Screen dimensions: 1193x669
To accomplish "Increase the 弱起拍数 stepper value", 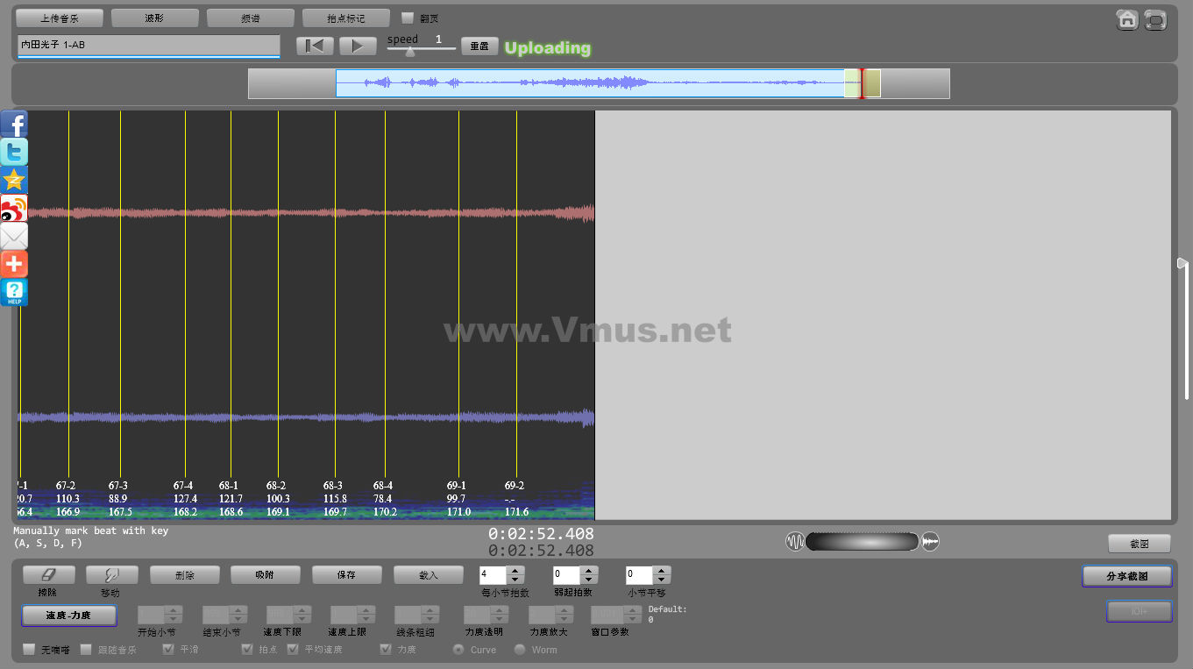I will (x=589, y=571).
